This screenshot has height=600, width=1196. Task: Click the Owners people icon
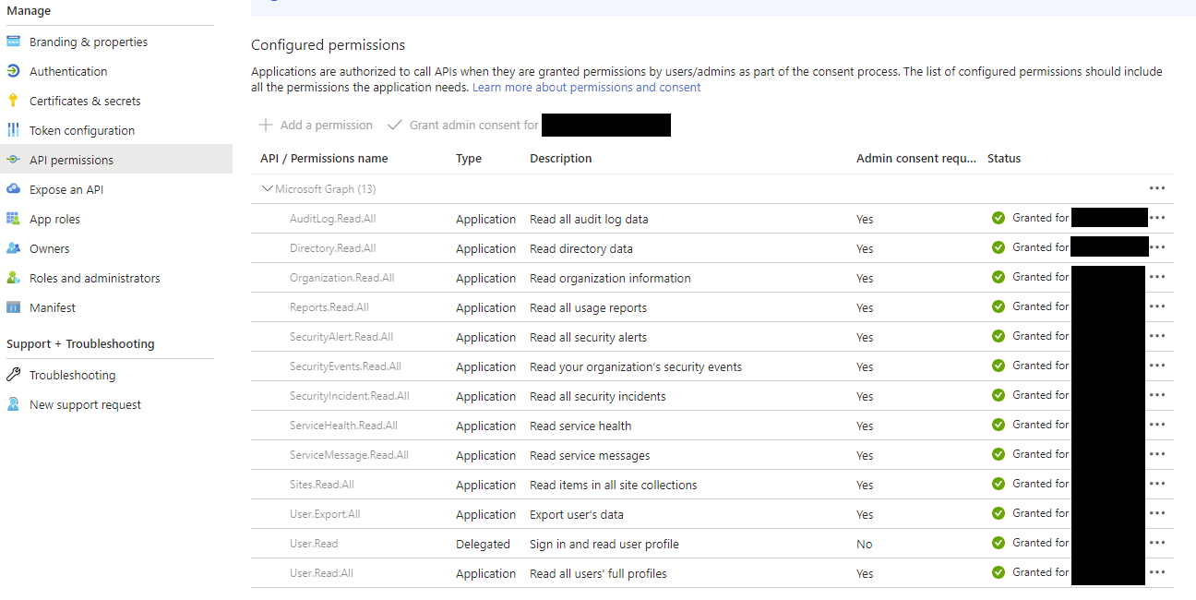[13, 248]
